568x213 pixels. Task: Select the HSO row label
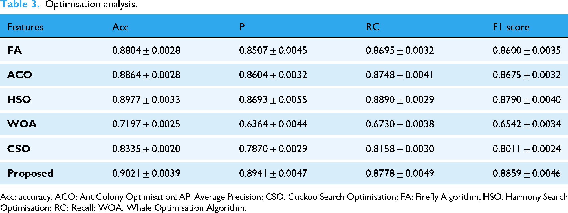(x=19, y=99)
